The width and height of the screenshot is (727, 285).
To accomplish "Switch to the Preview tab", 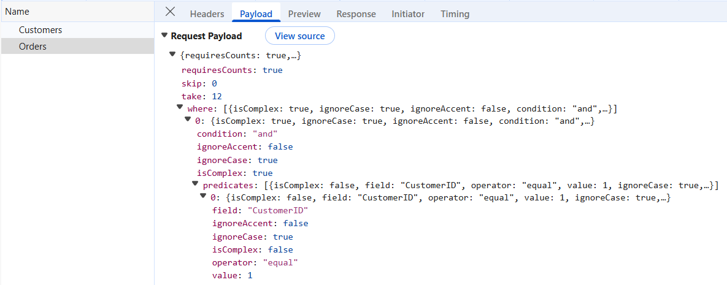I will point(304,14).
